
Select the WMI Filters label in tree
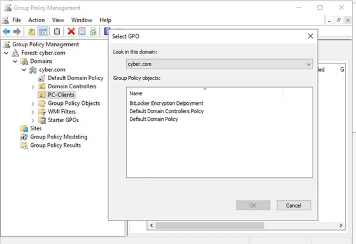coord(62,112)
